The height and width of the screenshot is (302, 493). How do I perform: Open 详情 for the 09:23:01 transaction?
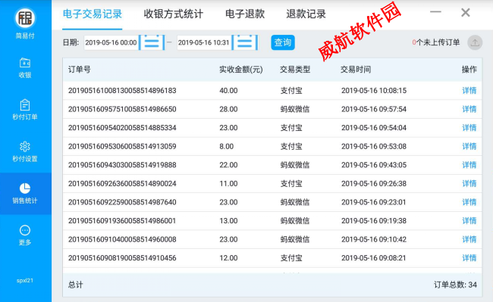pos(469,202)
